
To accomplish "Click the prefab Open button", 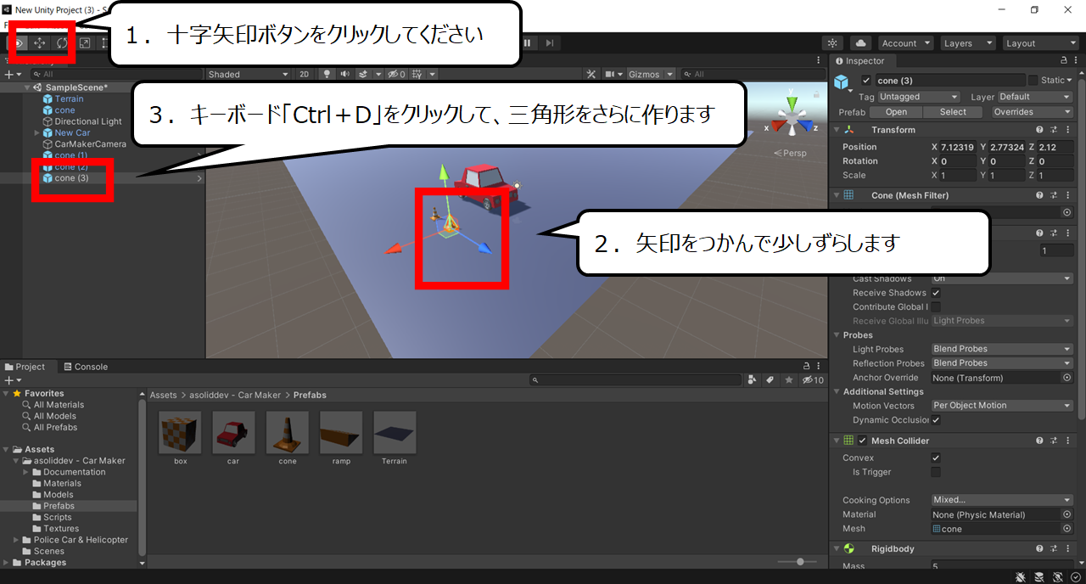I will (896, 112).
